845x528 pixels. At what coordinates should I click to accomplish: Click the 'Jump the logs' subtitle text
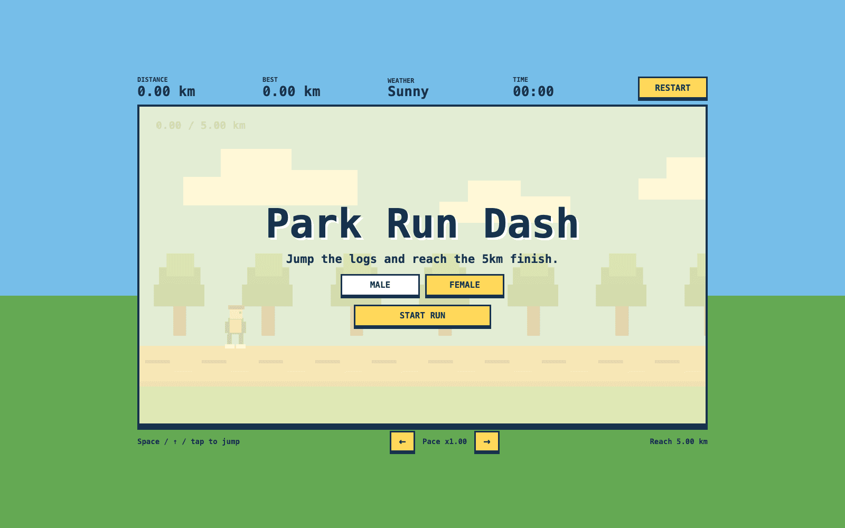click(422, 259)
